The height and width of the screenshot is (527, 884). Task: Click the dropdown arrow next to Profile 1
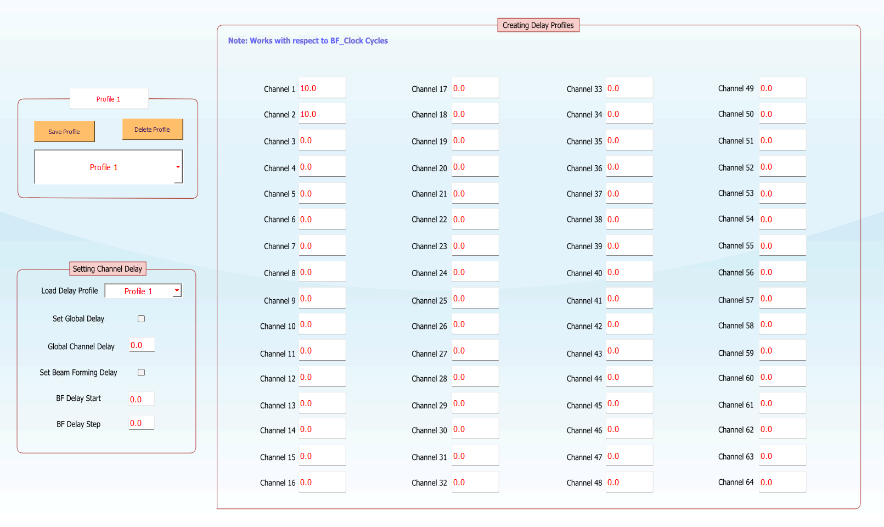177,167
